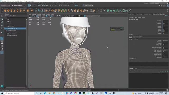Create a polygon cube from the shelf
Viewport: 169px width, 95px height.
[8, 11]
